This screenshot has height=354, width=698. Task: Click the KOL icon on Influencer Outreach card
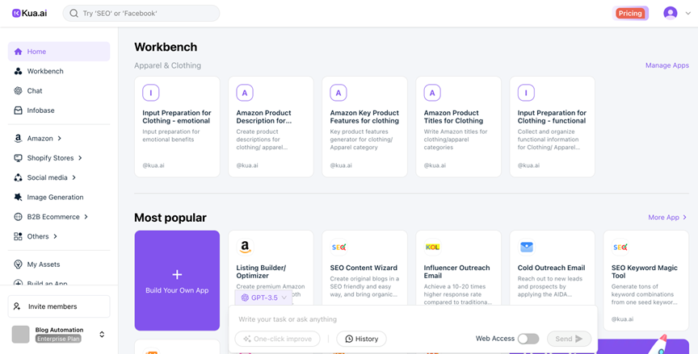click(432, 248)
